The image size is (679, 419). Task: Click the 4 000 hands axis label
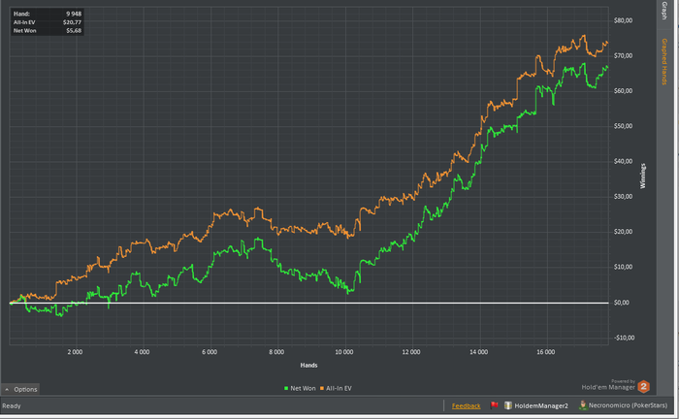pos(142,352)
